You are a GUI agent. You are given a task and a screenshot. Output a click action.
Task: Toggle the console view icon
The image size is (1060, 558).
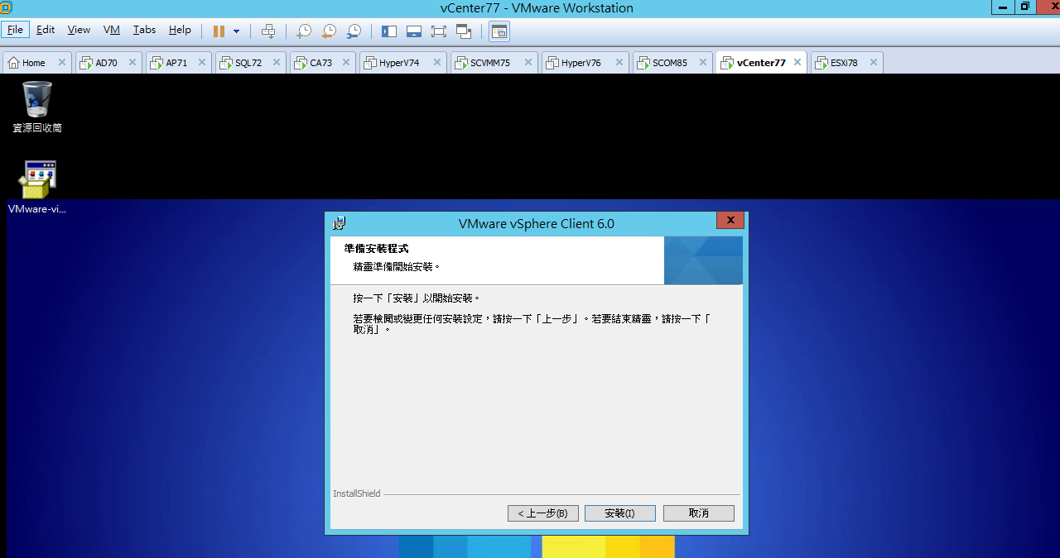click(499, 31)
